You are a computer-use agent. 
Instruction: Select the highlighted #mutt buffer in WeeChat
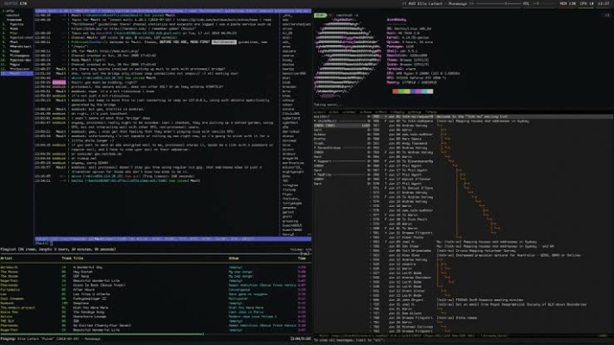(x=17, y=73)
